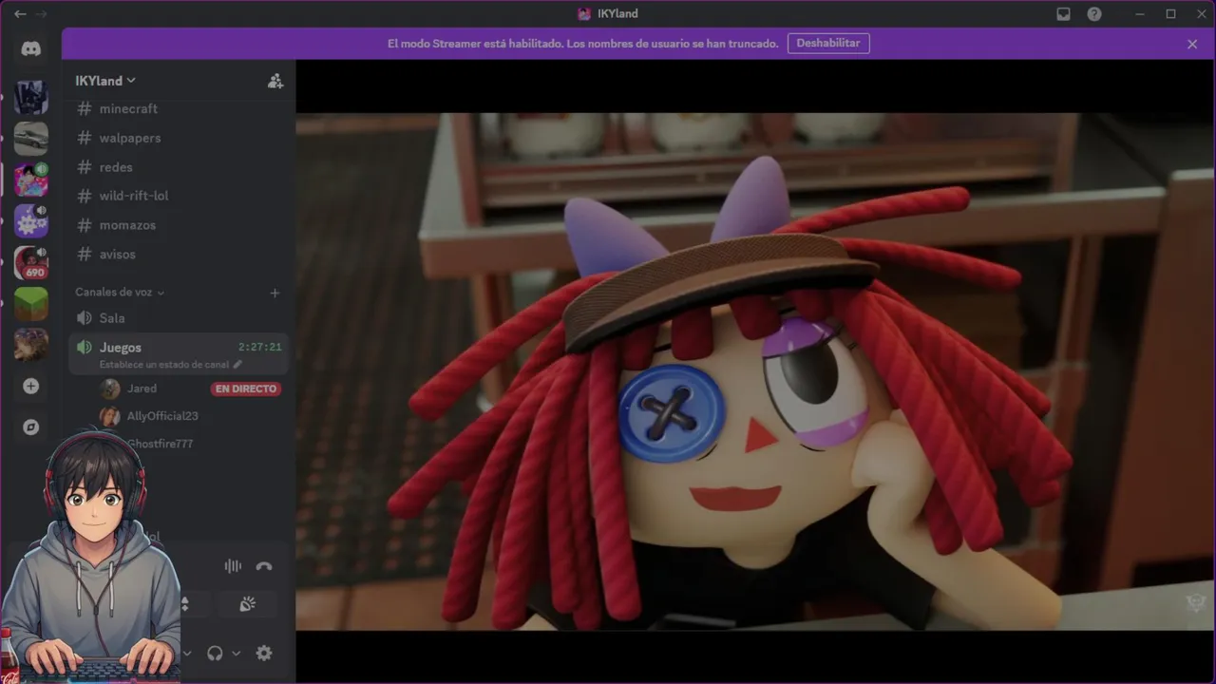Toggle noise suppression waveform icon
Screen dimensions: 1216x684
click(233, 566)
